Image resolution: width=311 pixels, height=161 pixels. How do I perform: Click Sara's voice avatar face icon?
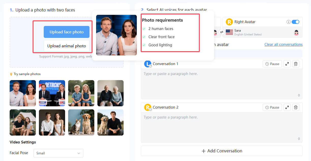pyautogui.click(x=296, y=32)
